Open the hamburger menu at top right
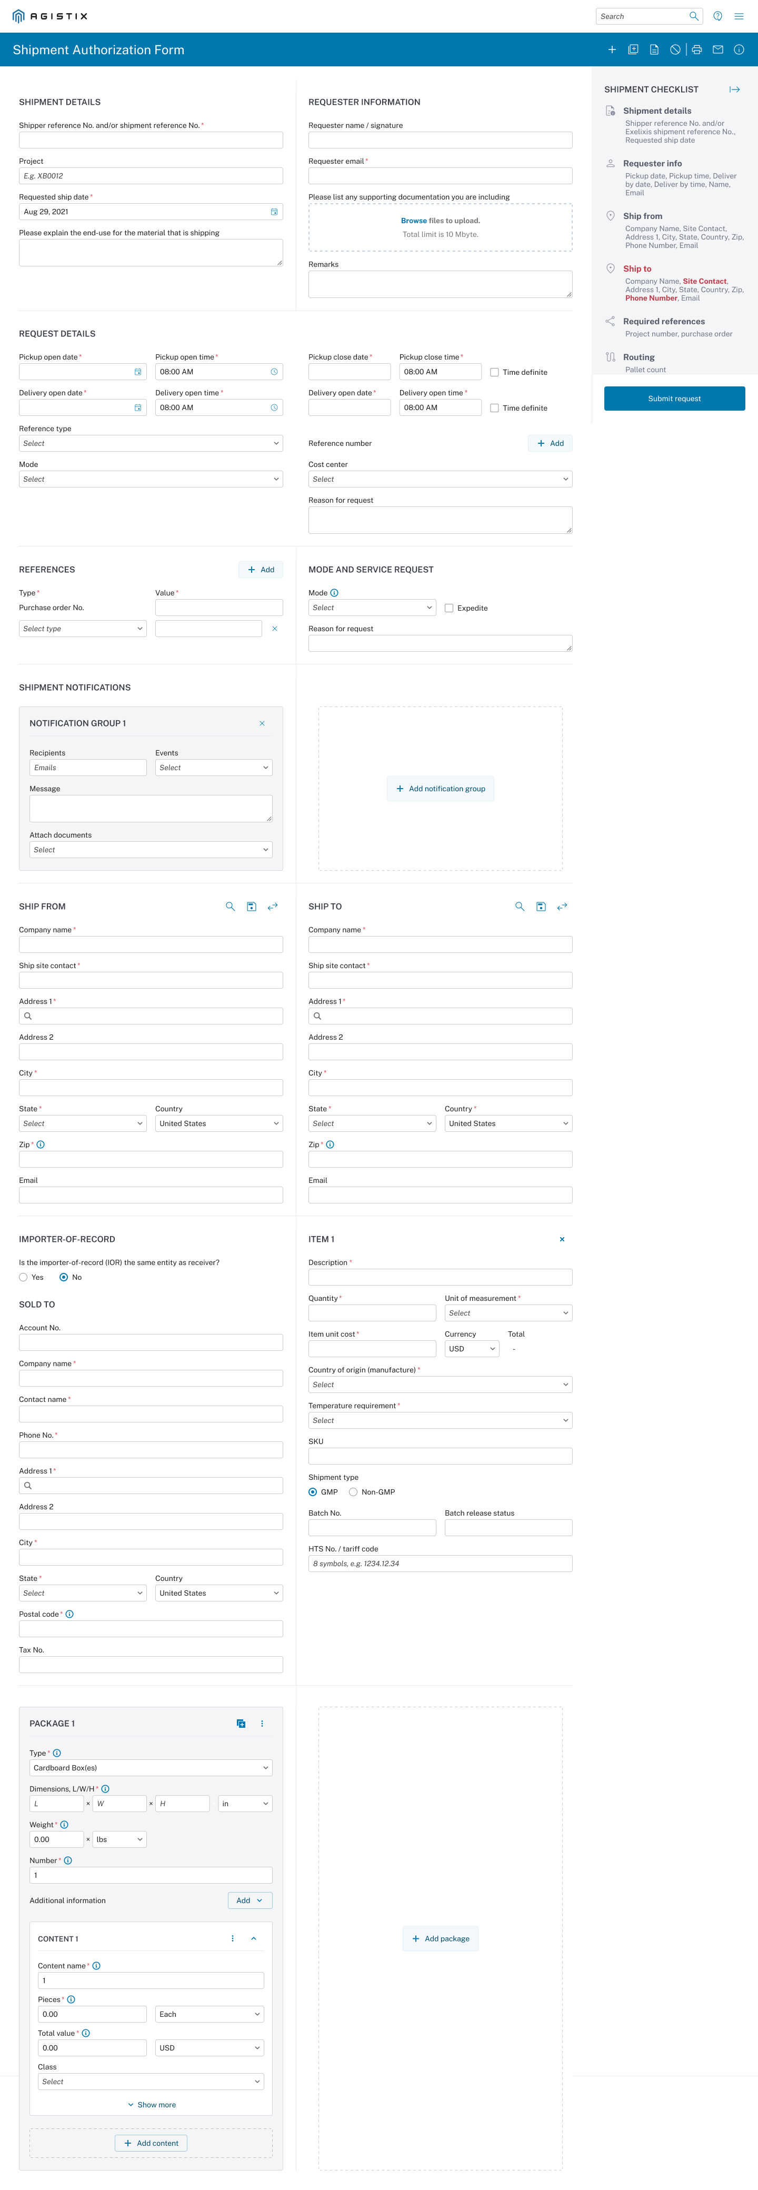Screen dimensions: 758x2190 point(739,16)
